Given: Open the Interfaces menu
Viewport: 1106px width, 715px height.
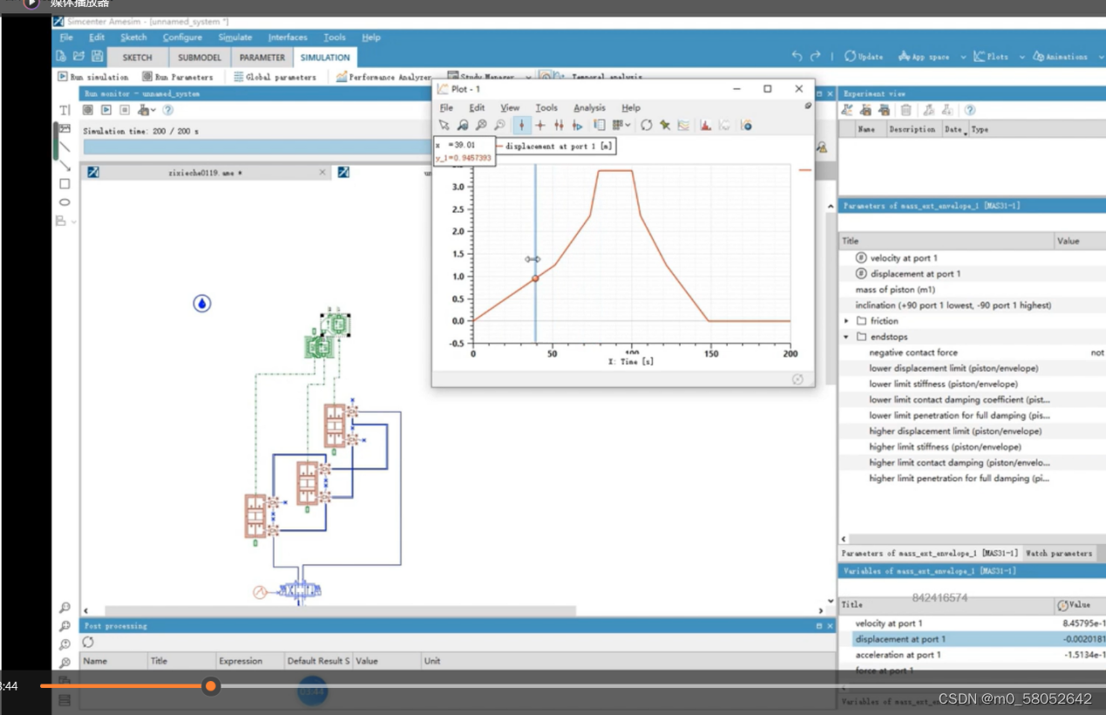Looking at the screenshot, I should click(288, 37).
